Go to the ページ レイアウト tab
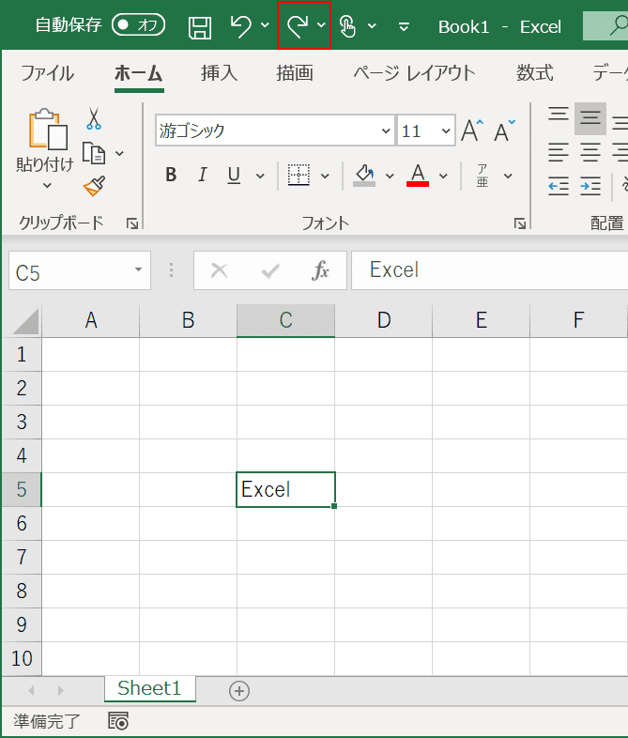Viewport: 628px width, 738px height. pyautogui.click(x=414, y=73)
